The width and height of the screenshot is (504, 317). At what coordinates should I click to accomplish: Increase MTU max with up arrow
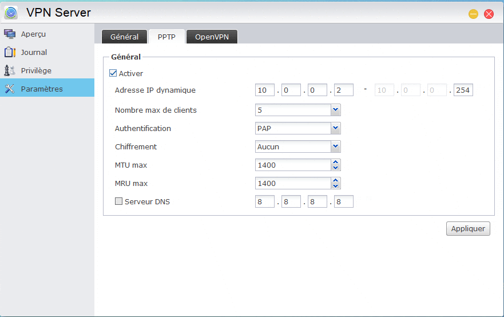(x=336, y=163)
